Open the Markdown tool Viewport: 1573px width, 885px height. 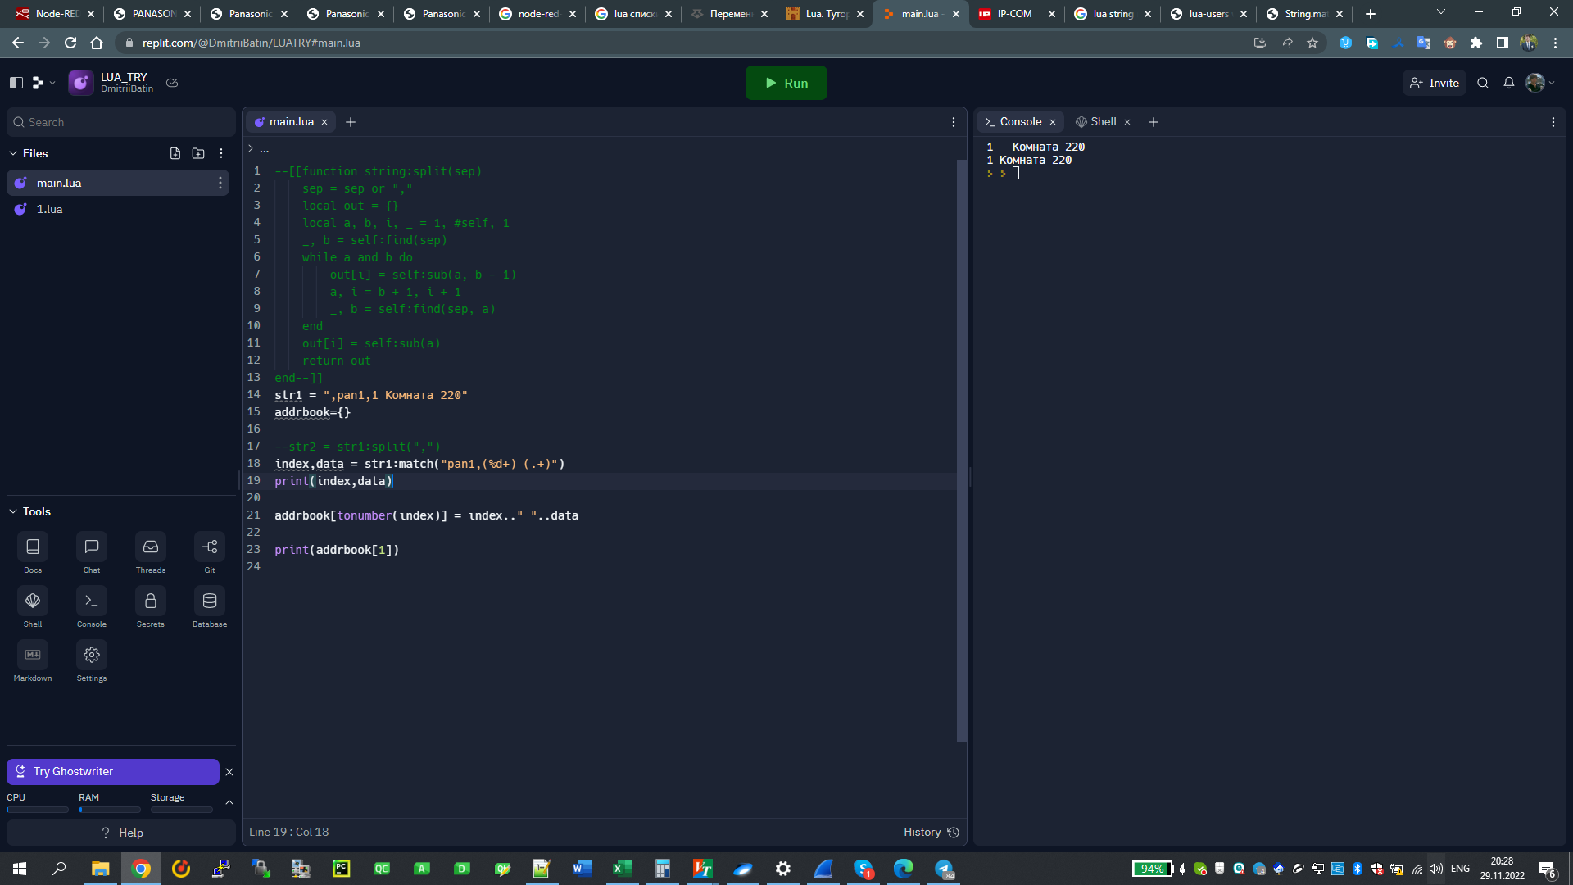click(x=33, y=655)
